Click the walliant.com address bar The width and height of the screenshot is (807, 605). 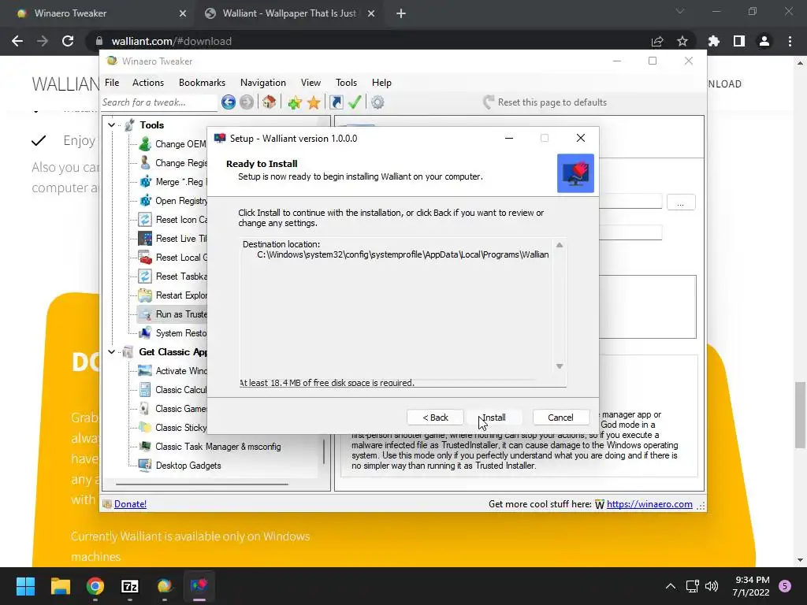tap(370, 41)
